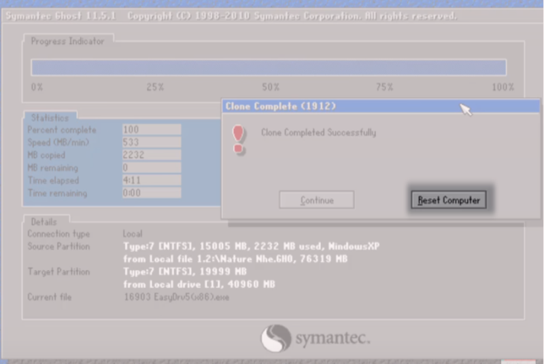This screenshot has width=544, height=364.
Task: Select the Speed (MB/min) value 533
Action: coord(152,142)
